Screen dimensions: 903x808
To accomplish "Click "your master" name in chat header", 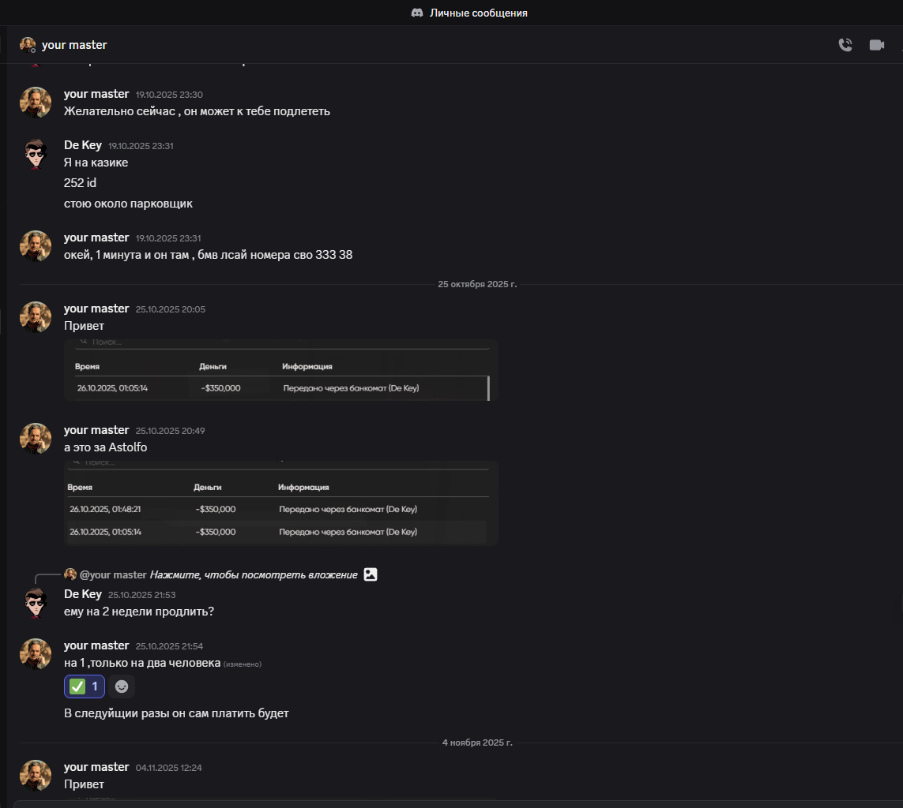I will [74, 45].
